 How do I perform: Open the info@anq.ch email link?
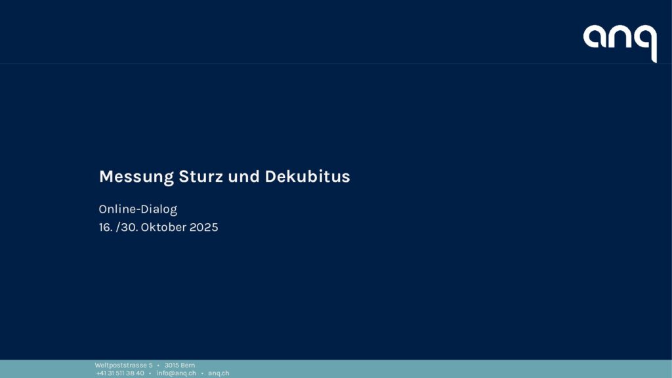[x=176, y=373]
